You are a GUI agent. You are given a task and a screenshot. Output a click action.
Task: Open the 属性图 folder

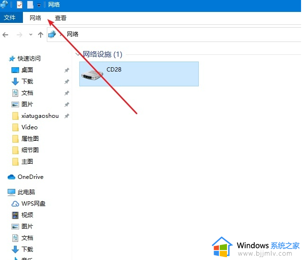[x=30, y=139]
